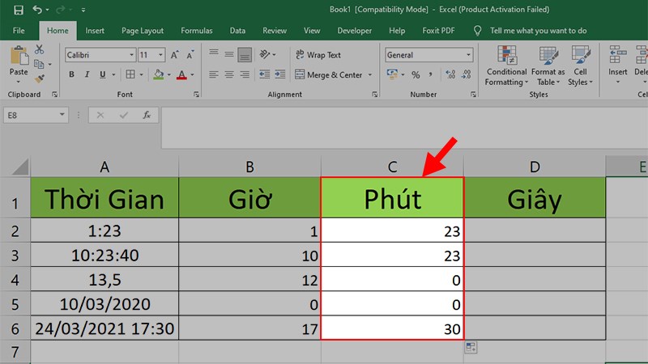The width and height of the screenshot is (648, 364).
Task: Click the Copy icon
Action: pos(39,64)
